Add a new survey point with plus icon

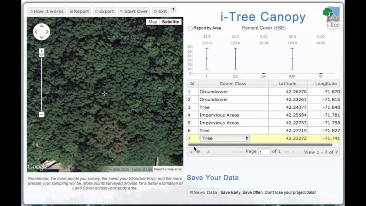coord(191,152)
